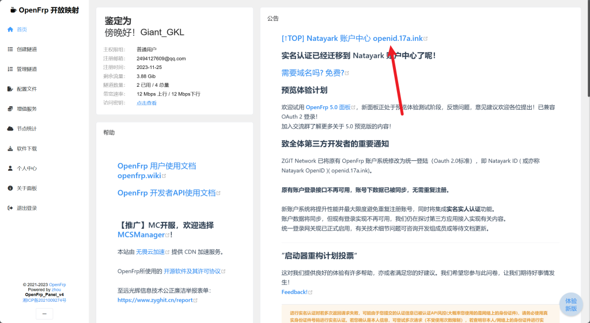Screen dimensions: 590x323
Task: Click the "启动器重构计划投票" heading
Action: pos(319,256)
